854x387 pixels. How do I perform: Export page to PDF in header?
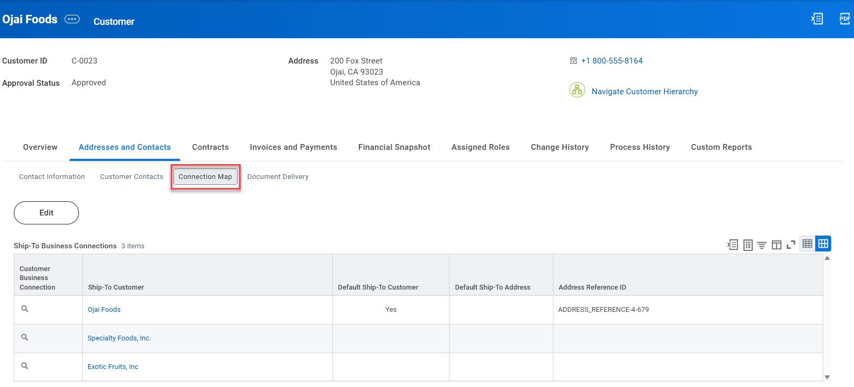coord(845,19)
